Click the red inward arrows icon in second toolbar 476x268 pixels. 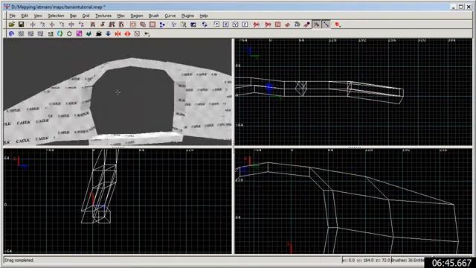(118, 33)
